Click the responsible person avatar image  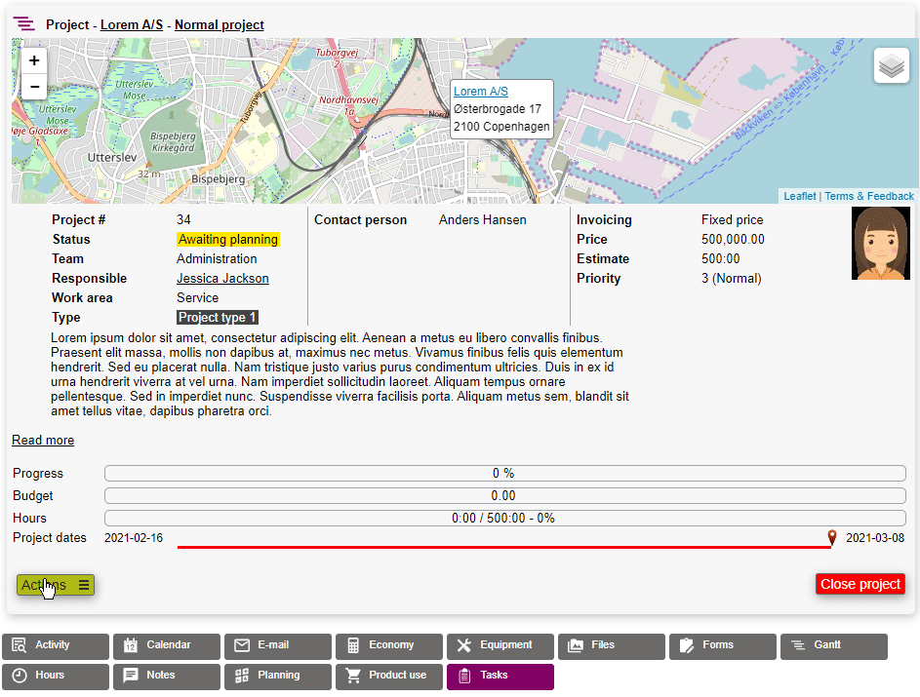[880, 244]
